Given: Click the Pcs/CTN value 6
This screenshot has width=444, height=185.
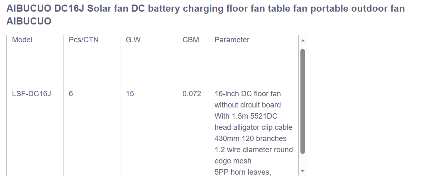Looking at the screenshot, I should tap(71, 94).
